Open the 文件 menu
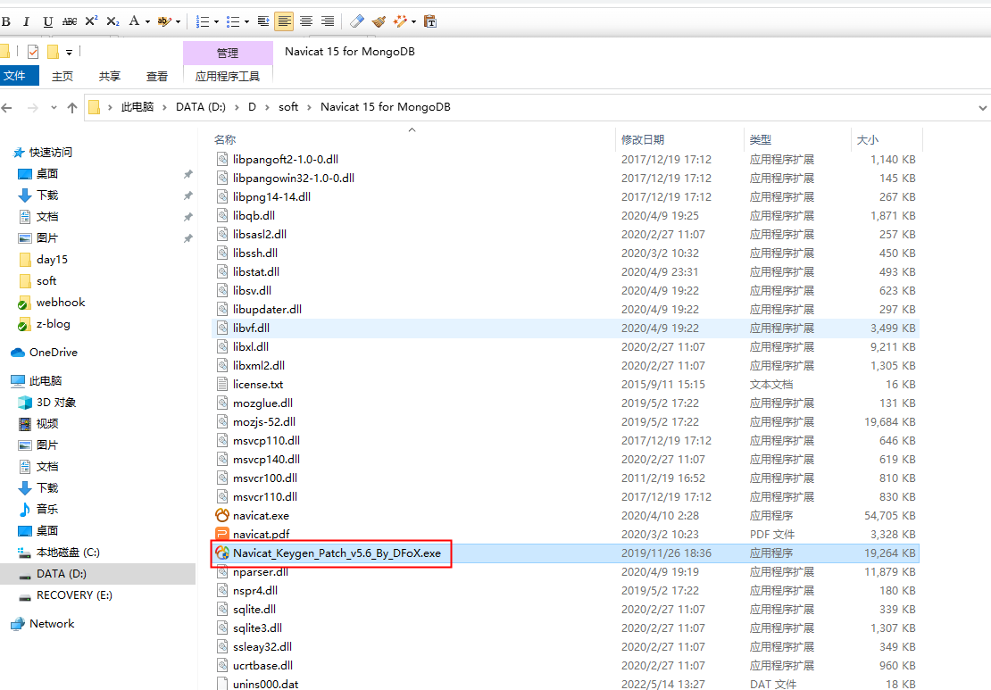 pos(15,77)
